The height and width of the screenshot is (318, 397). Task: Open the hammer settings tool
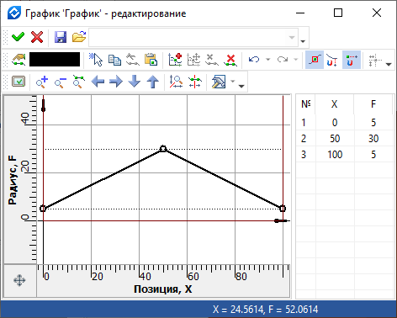219,82
